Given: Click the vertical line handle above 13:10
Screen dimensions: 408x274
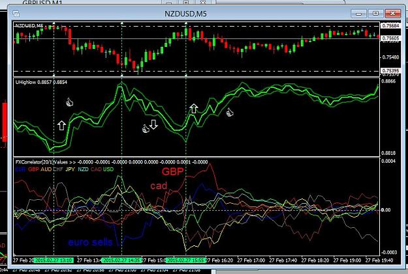Looking at the screenshot, I should point(54,23).
